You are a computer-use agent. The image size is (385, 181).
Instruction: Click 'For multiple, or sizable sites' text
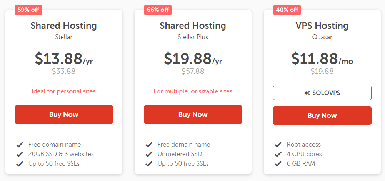coord(193,91)
